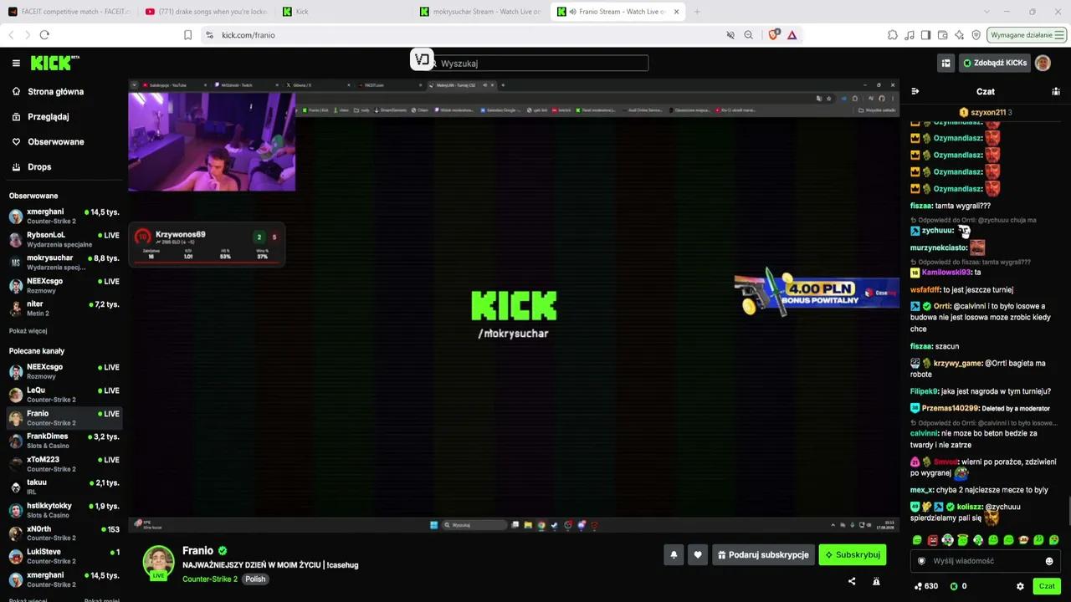Open xN0rth recommended channel
The height and width of the screenshot is (602, 1071).
pyautogui.click(x=64, y=533)
